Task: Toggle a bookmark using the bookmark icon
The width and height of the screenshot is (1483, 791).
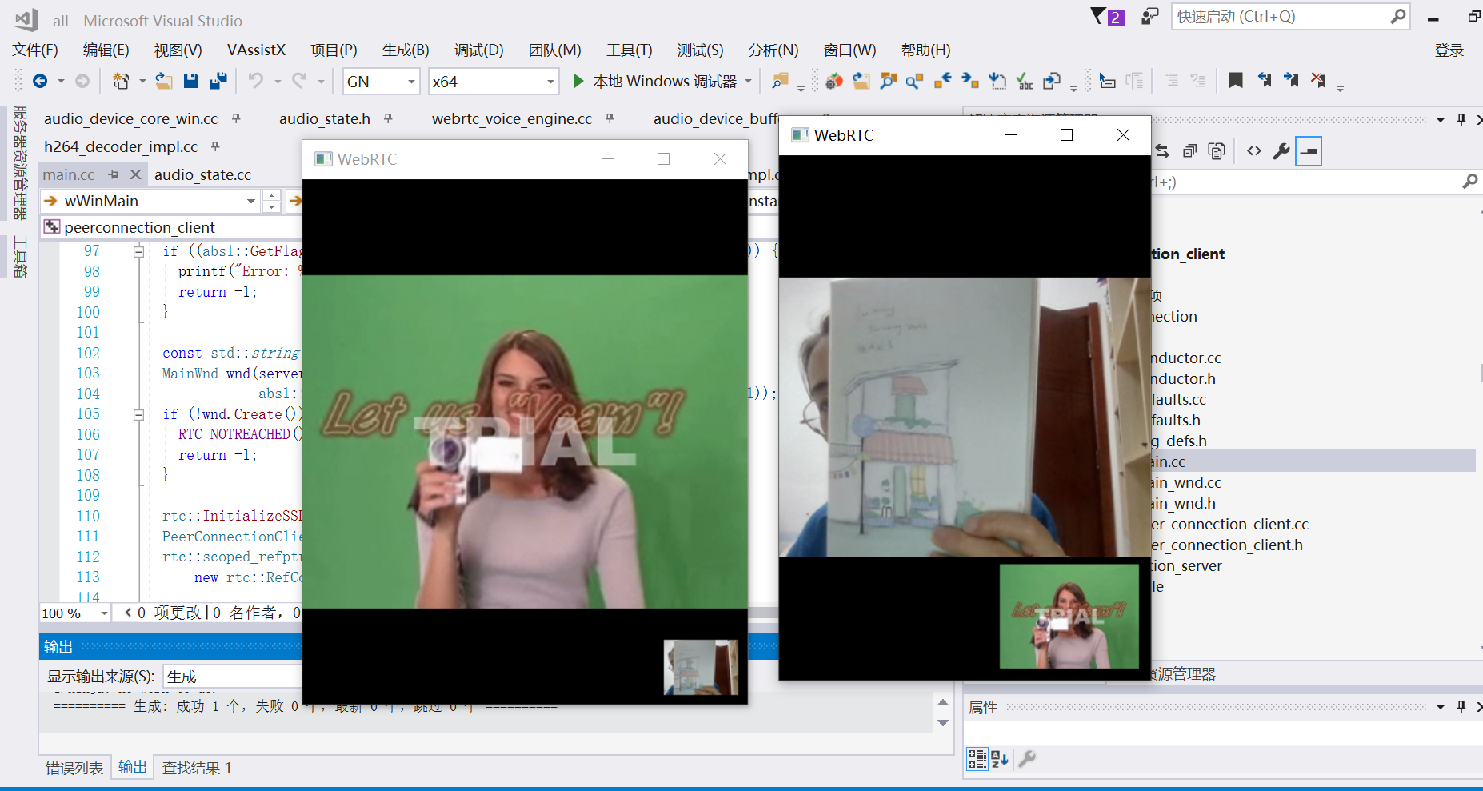Action: click(1236, 80)
